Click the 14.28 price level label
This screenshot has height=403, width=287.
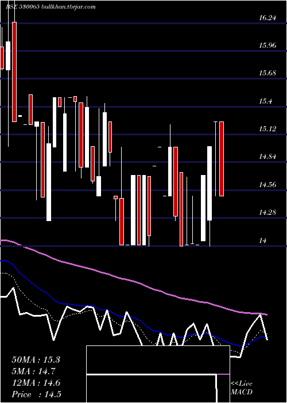[267, 212]
